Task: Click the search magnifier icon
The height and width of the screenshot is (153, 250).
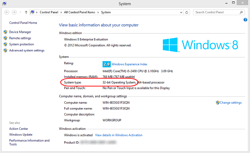Action: pos(241,12)
